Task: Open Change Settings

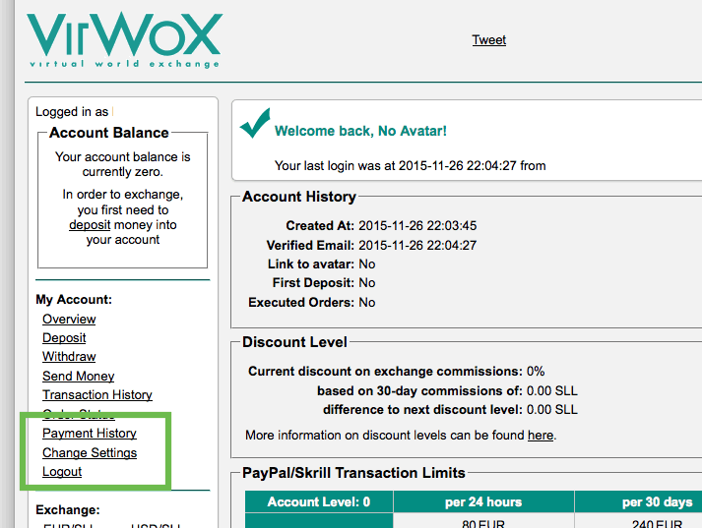Action: pos(90,452)
